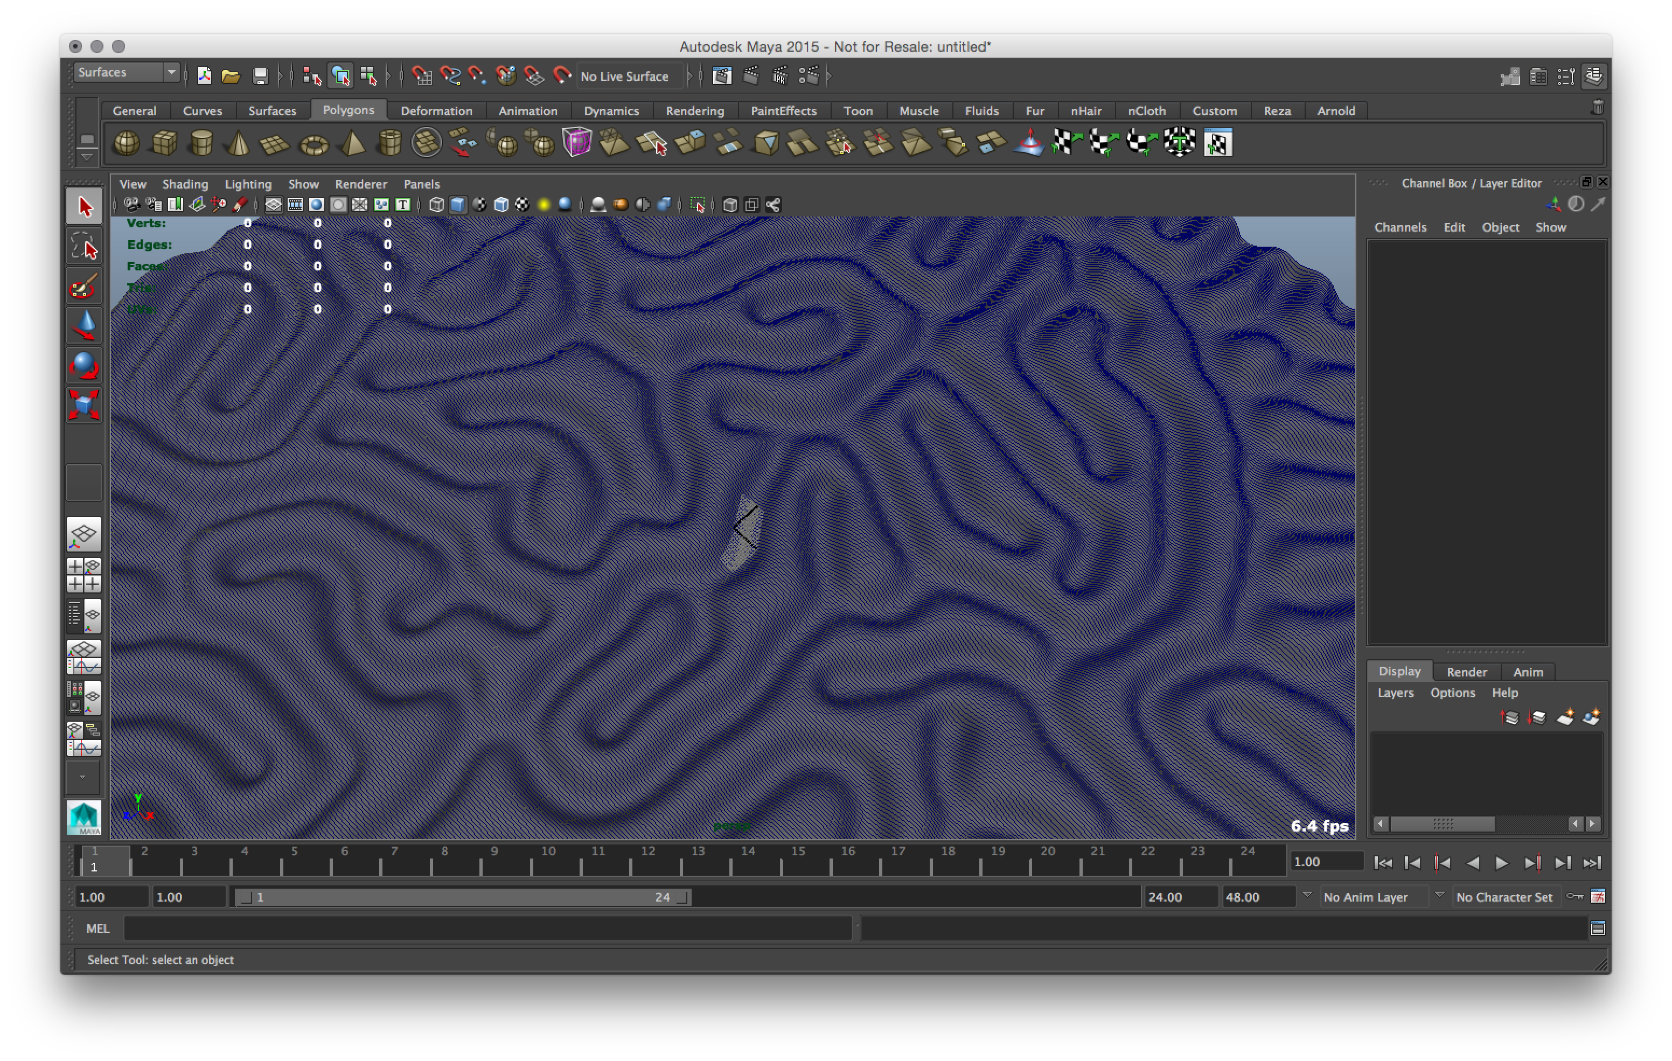Create a polygon cone from the shelf

click(x=238, y=143)
